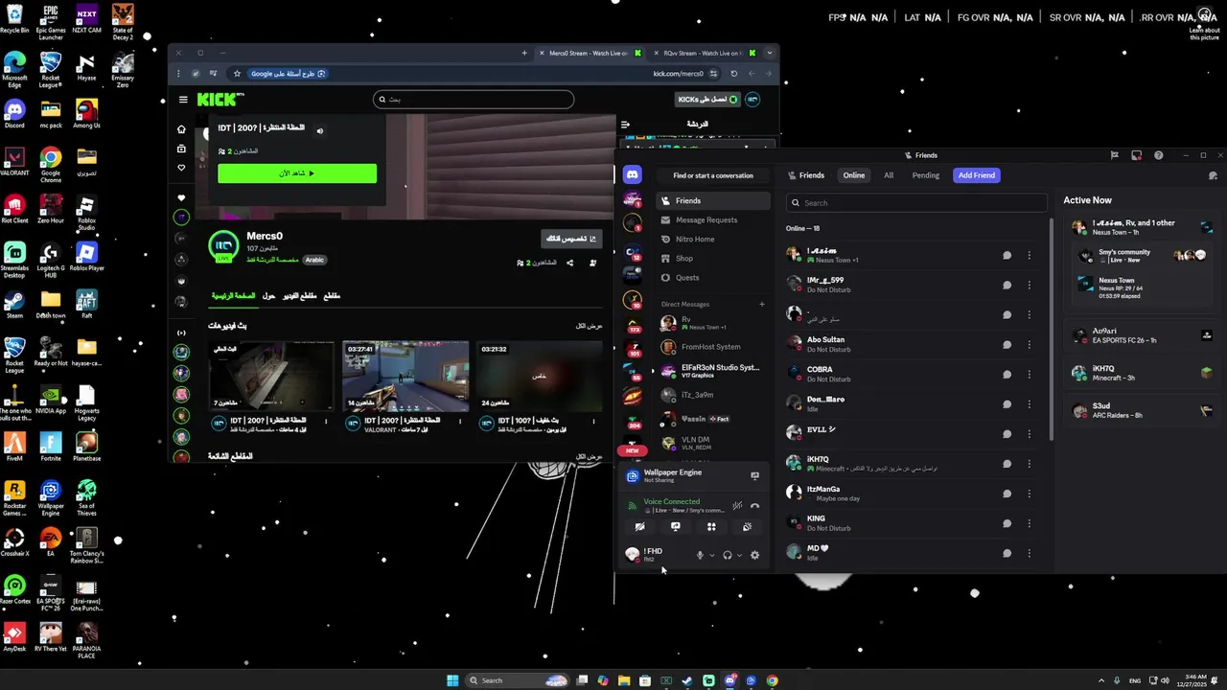Open Nitro Home in Discord
The width and height of the screenshot is (1227, 690).
coord(713,239)
